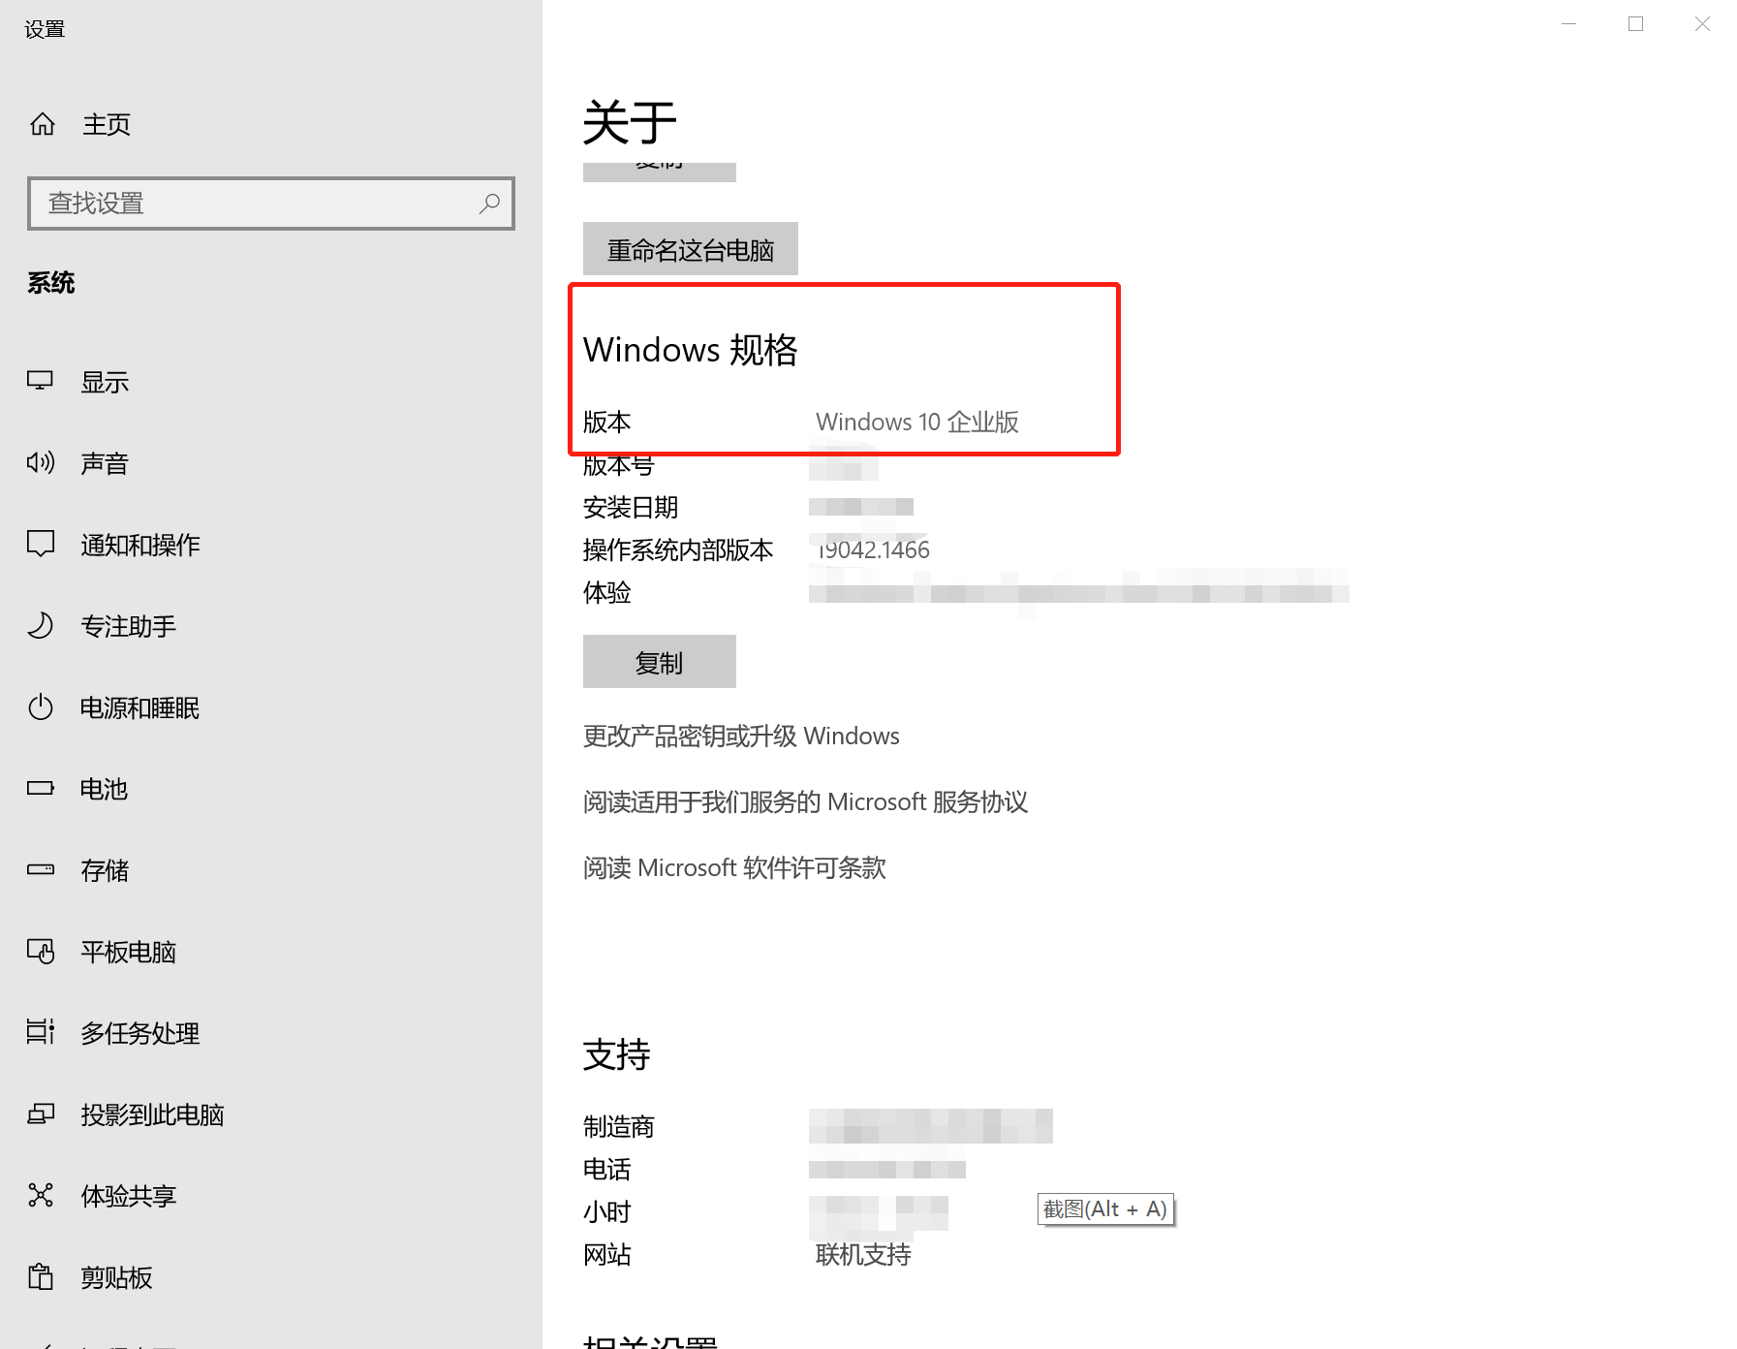Screen dimensions: 1737x1349
Task: Click the 电池 battery icon
Action: pyautogui.click(x=40, y=788)
